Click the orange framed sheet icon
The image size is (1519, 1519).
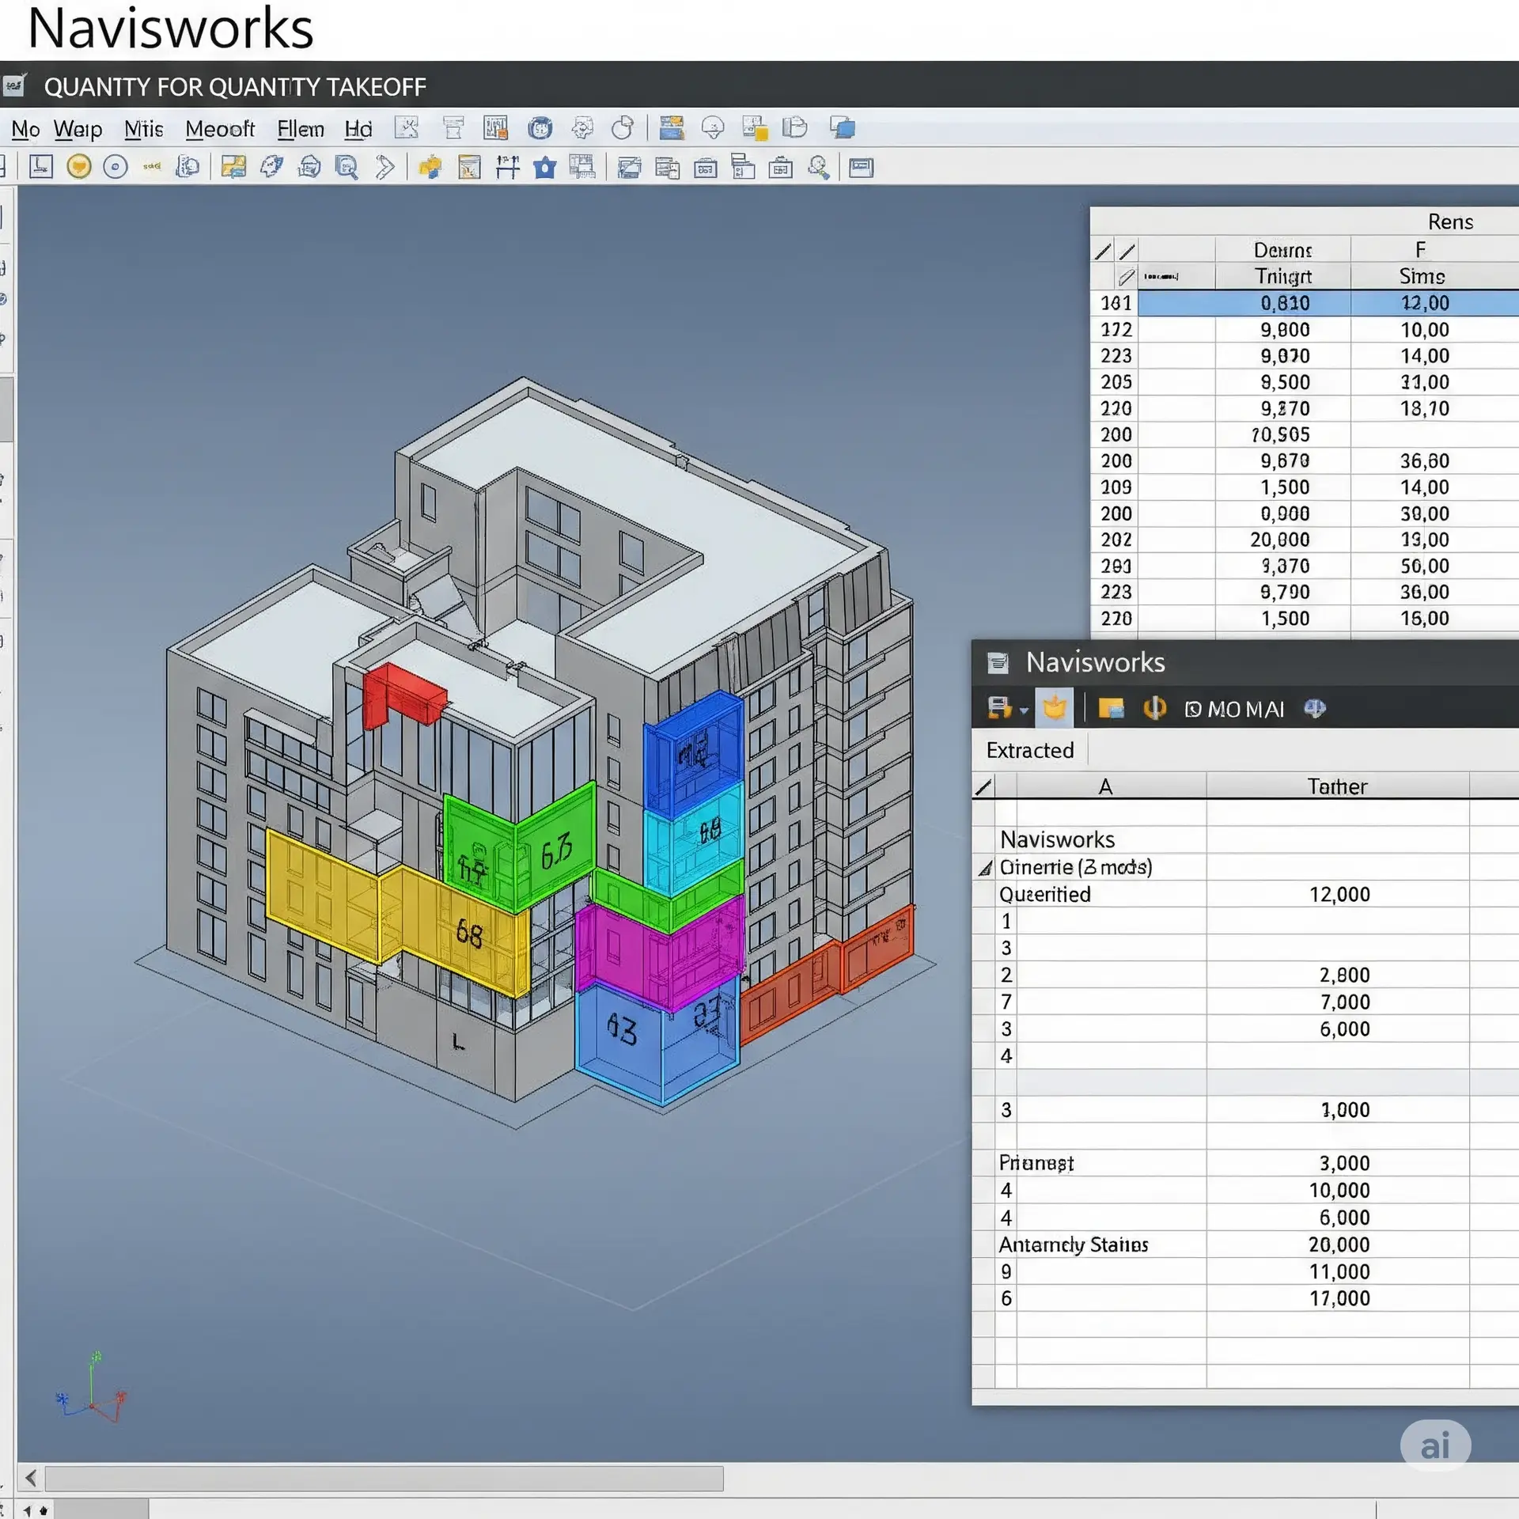pos(469,167)
